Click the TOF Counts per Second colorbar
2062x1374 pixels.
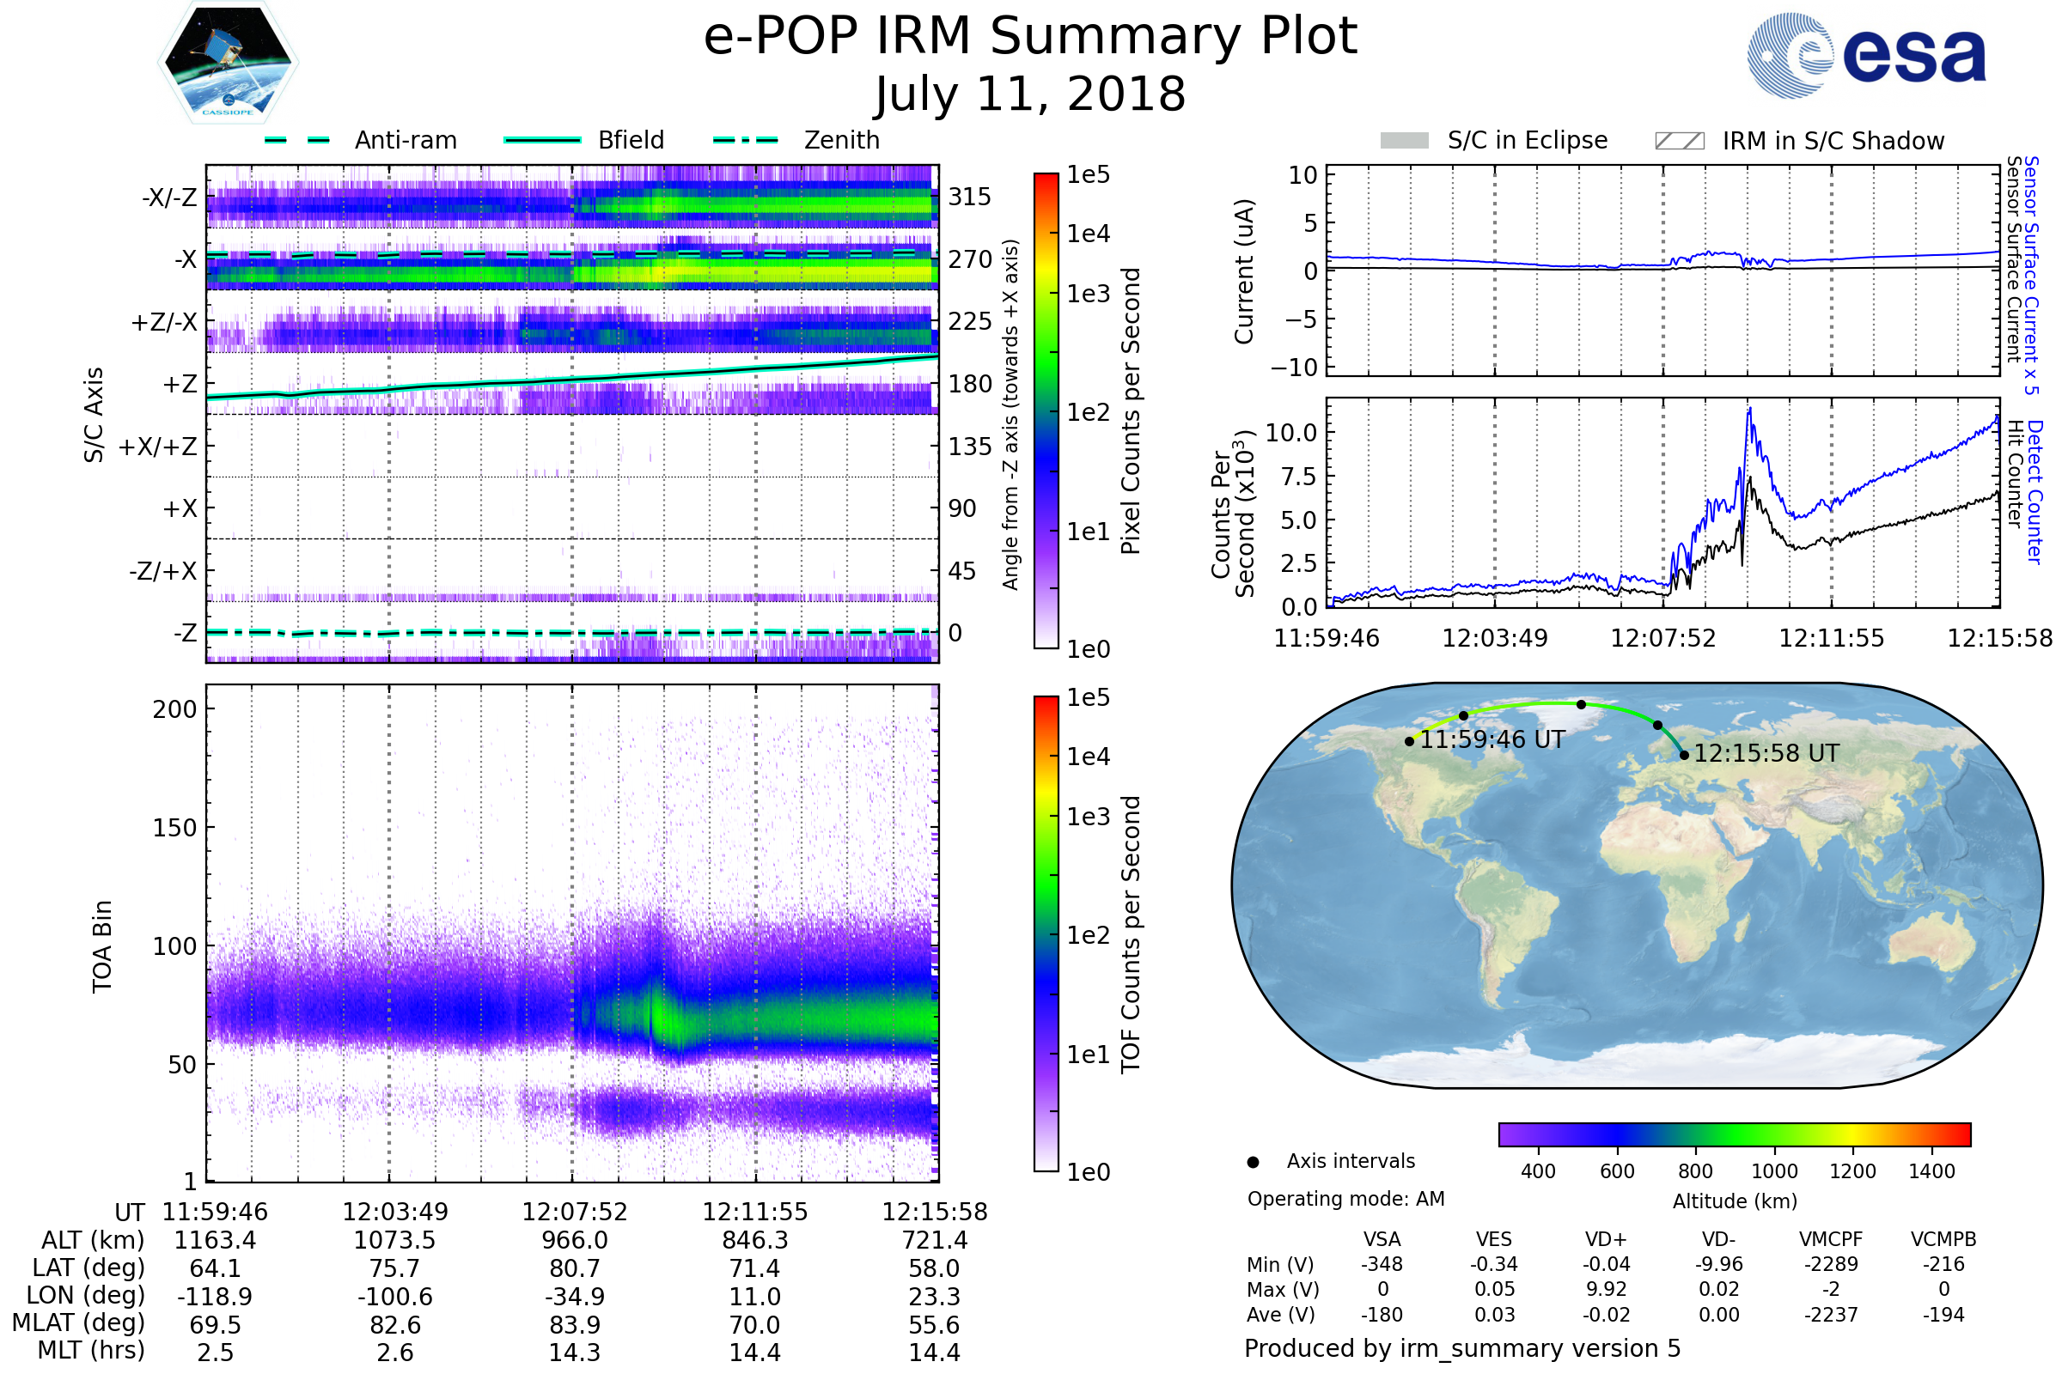point(1046,933)
